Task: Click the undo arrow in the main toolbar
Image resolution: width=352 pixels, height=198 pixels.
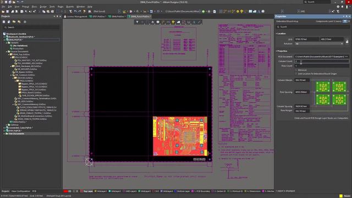Action: click(x=75, y=12)
